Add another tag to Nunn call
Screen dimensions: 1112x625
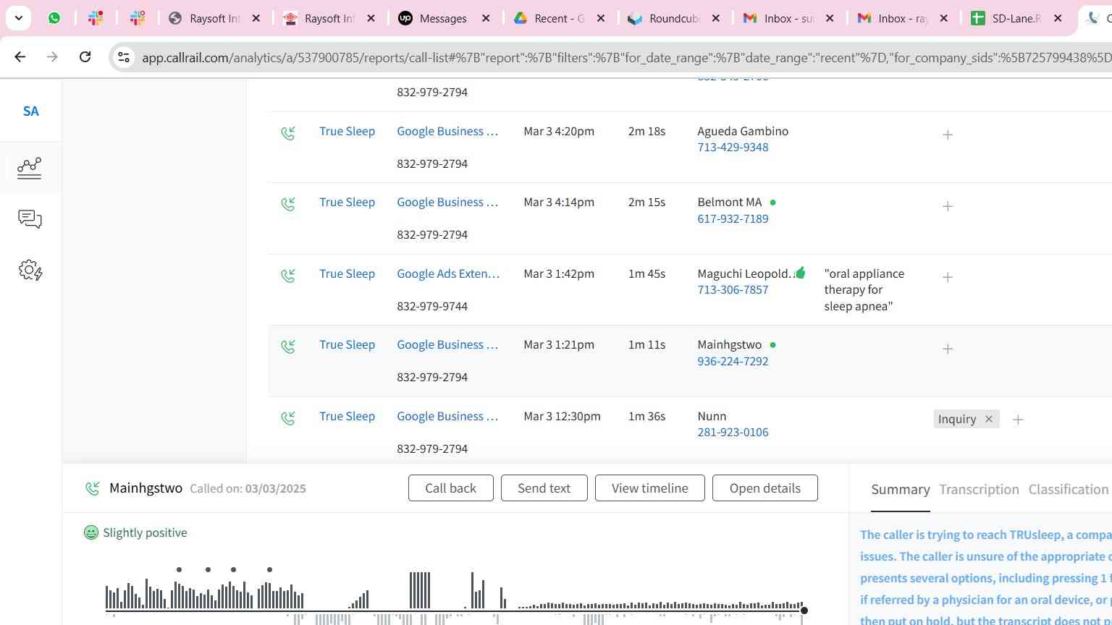coord(1018,420)
